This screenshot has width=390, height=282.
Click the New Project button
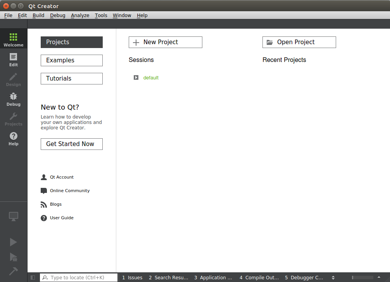tap(166, 42)
